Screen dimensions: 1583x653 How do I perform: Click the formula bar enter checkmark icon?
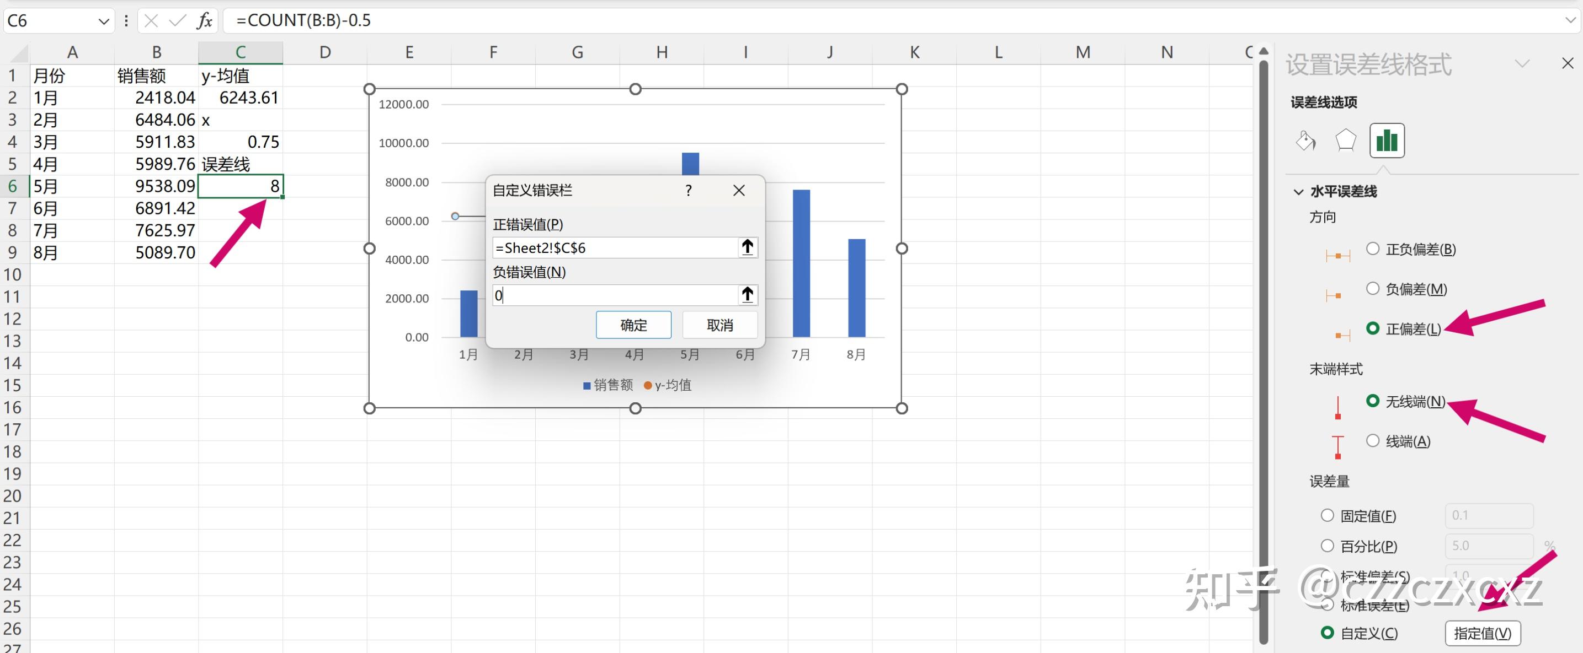(x=178, y=21)
